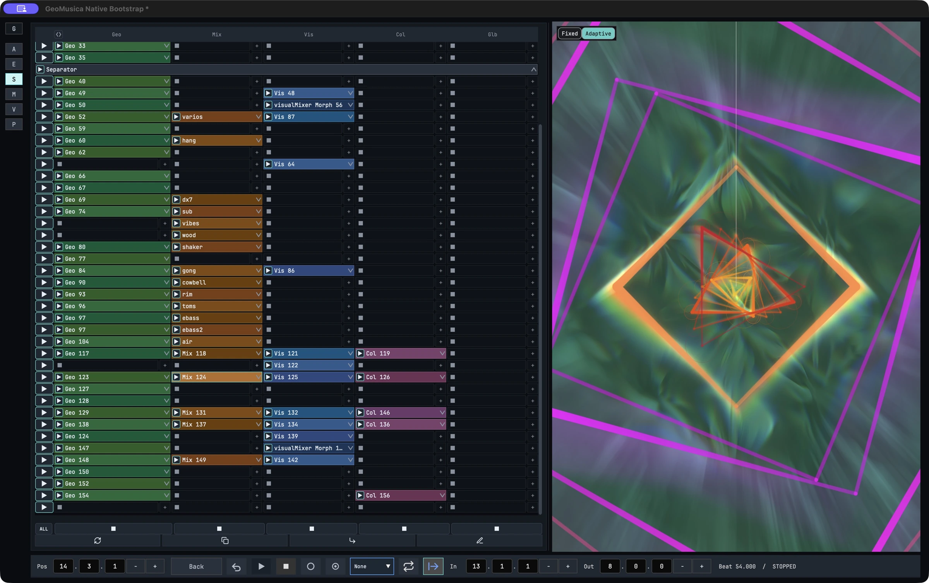Click the corner-arrow icon below the grid
This screenshot has width=929, height=583.
pos(352,540)
